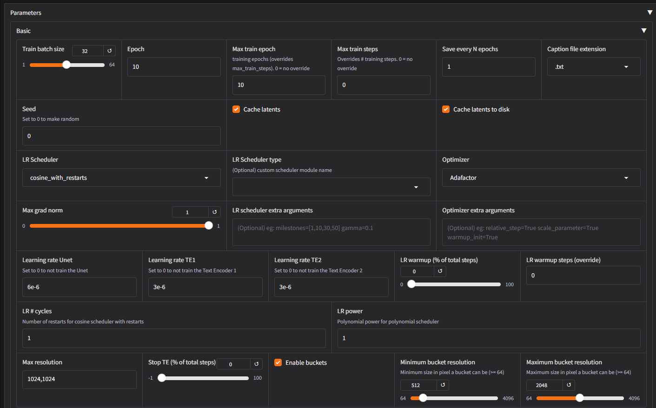Reset LR warmup percent value
This screenshot has width=656, height=408.
coord(440,271)
